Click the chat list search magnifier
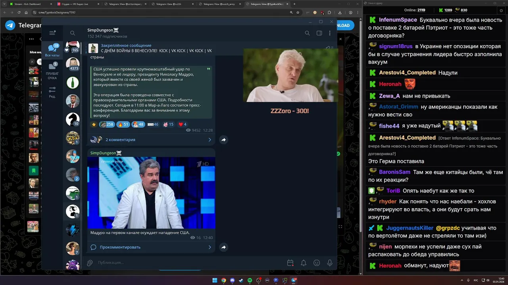 click(x=73, y=33)
